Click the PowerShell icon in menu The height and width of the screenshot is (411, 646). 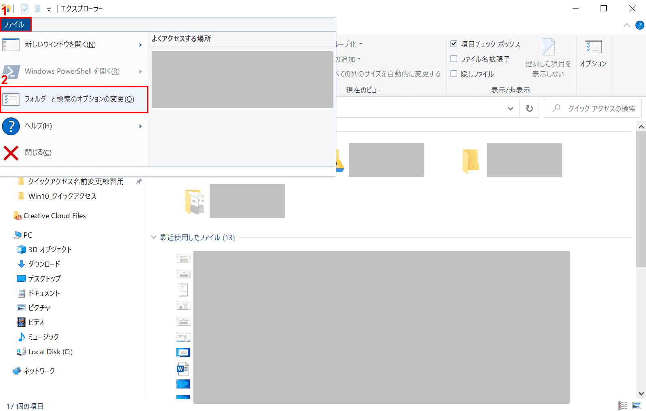click(x=11, y=72)
